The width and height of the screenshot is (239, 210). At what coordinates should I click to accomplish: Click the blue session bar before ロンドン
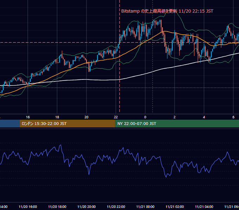pyautogui.click(x=10, y=124)
